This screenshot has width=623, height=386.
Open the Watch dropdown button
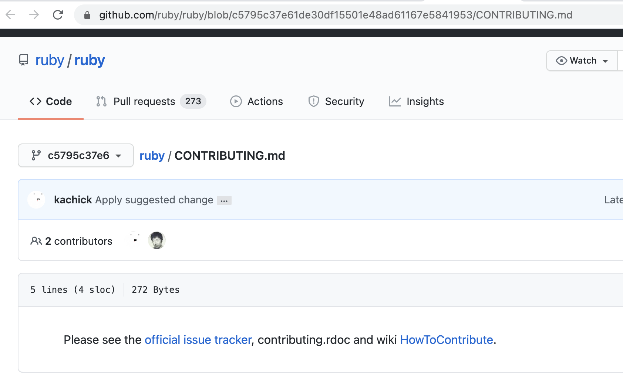point(582,61)
